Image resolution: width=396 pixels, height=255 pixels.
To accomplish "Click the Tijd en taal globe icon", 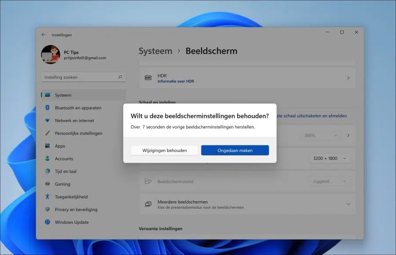I will pyautogui.click(x=48, y=171).
